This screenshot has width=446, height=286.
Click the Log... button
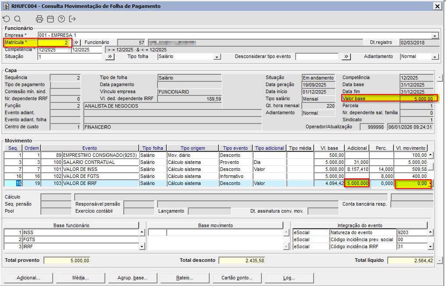click(289, 278)
